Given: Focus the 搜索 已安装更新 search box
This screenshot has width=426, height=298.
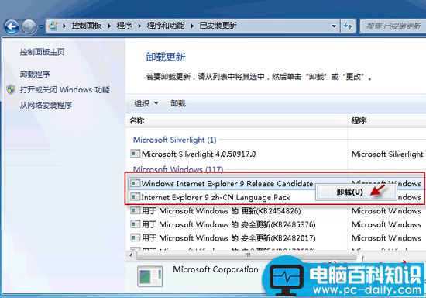Looking at the screenshot, I should [393, 26].
